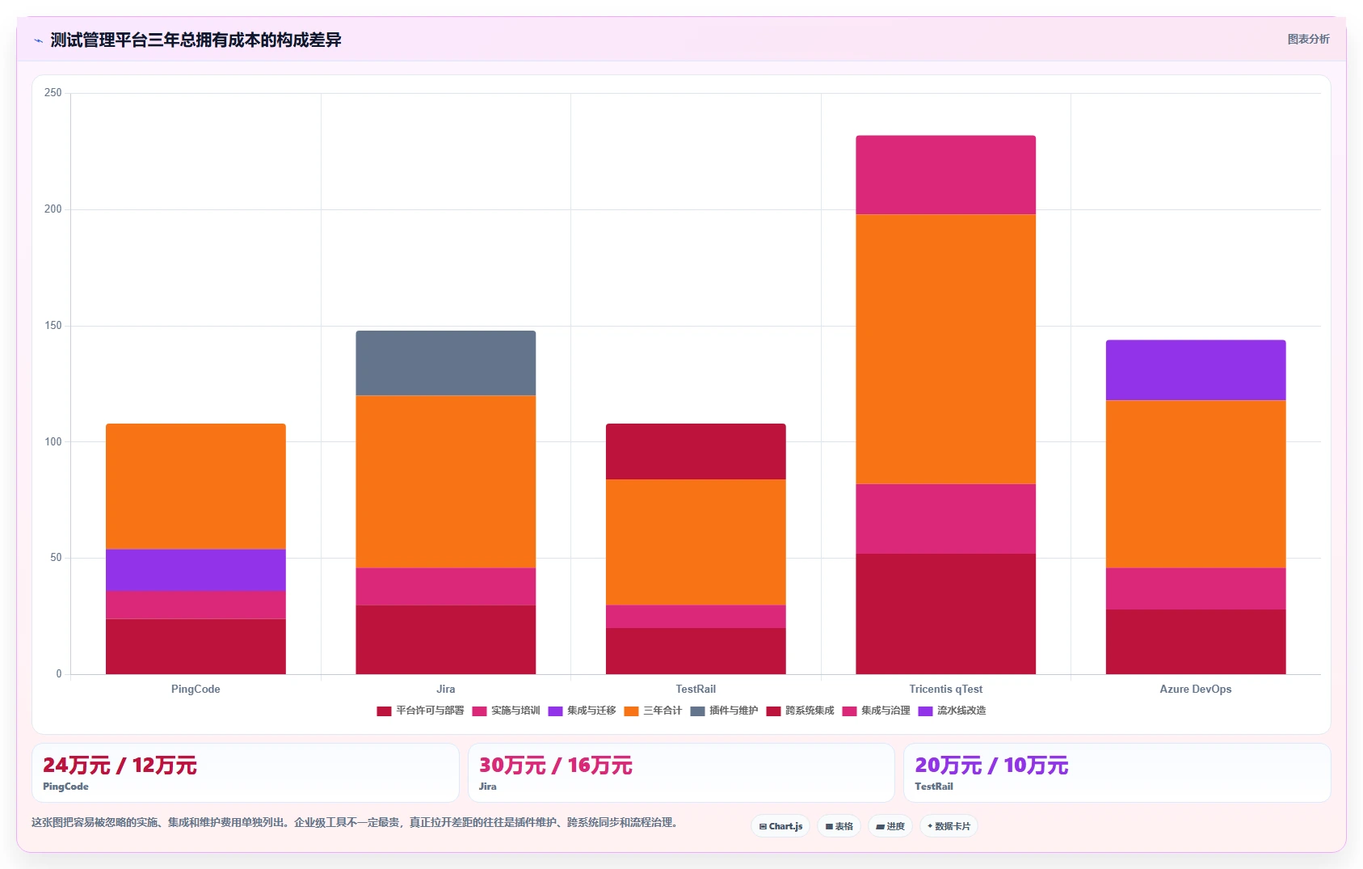Click the 150 y-axis tick label
This screenshot has height=869, width=1363.
tap(53, 326)
